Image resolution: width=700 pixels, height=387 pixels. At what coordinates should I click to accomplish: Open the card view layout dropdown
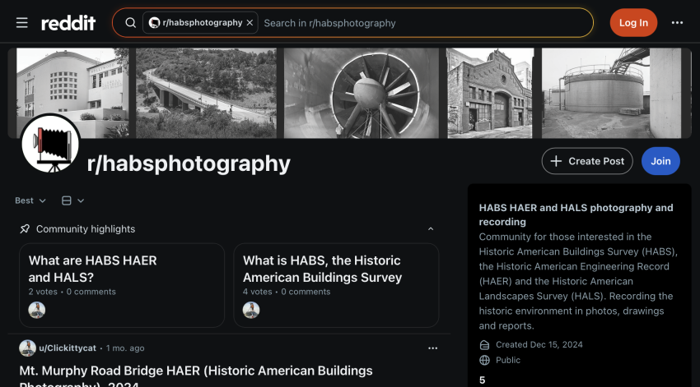pos(72,200)
